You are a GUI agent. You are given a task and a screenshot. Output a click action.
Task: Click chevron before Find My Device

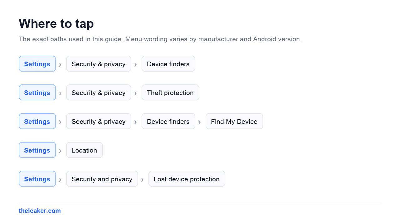click(x=199, y=122)
